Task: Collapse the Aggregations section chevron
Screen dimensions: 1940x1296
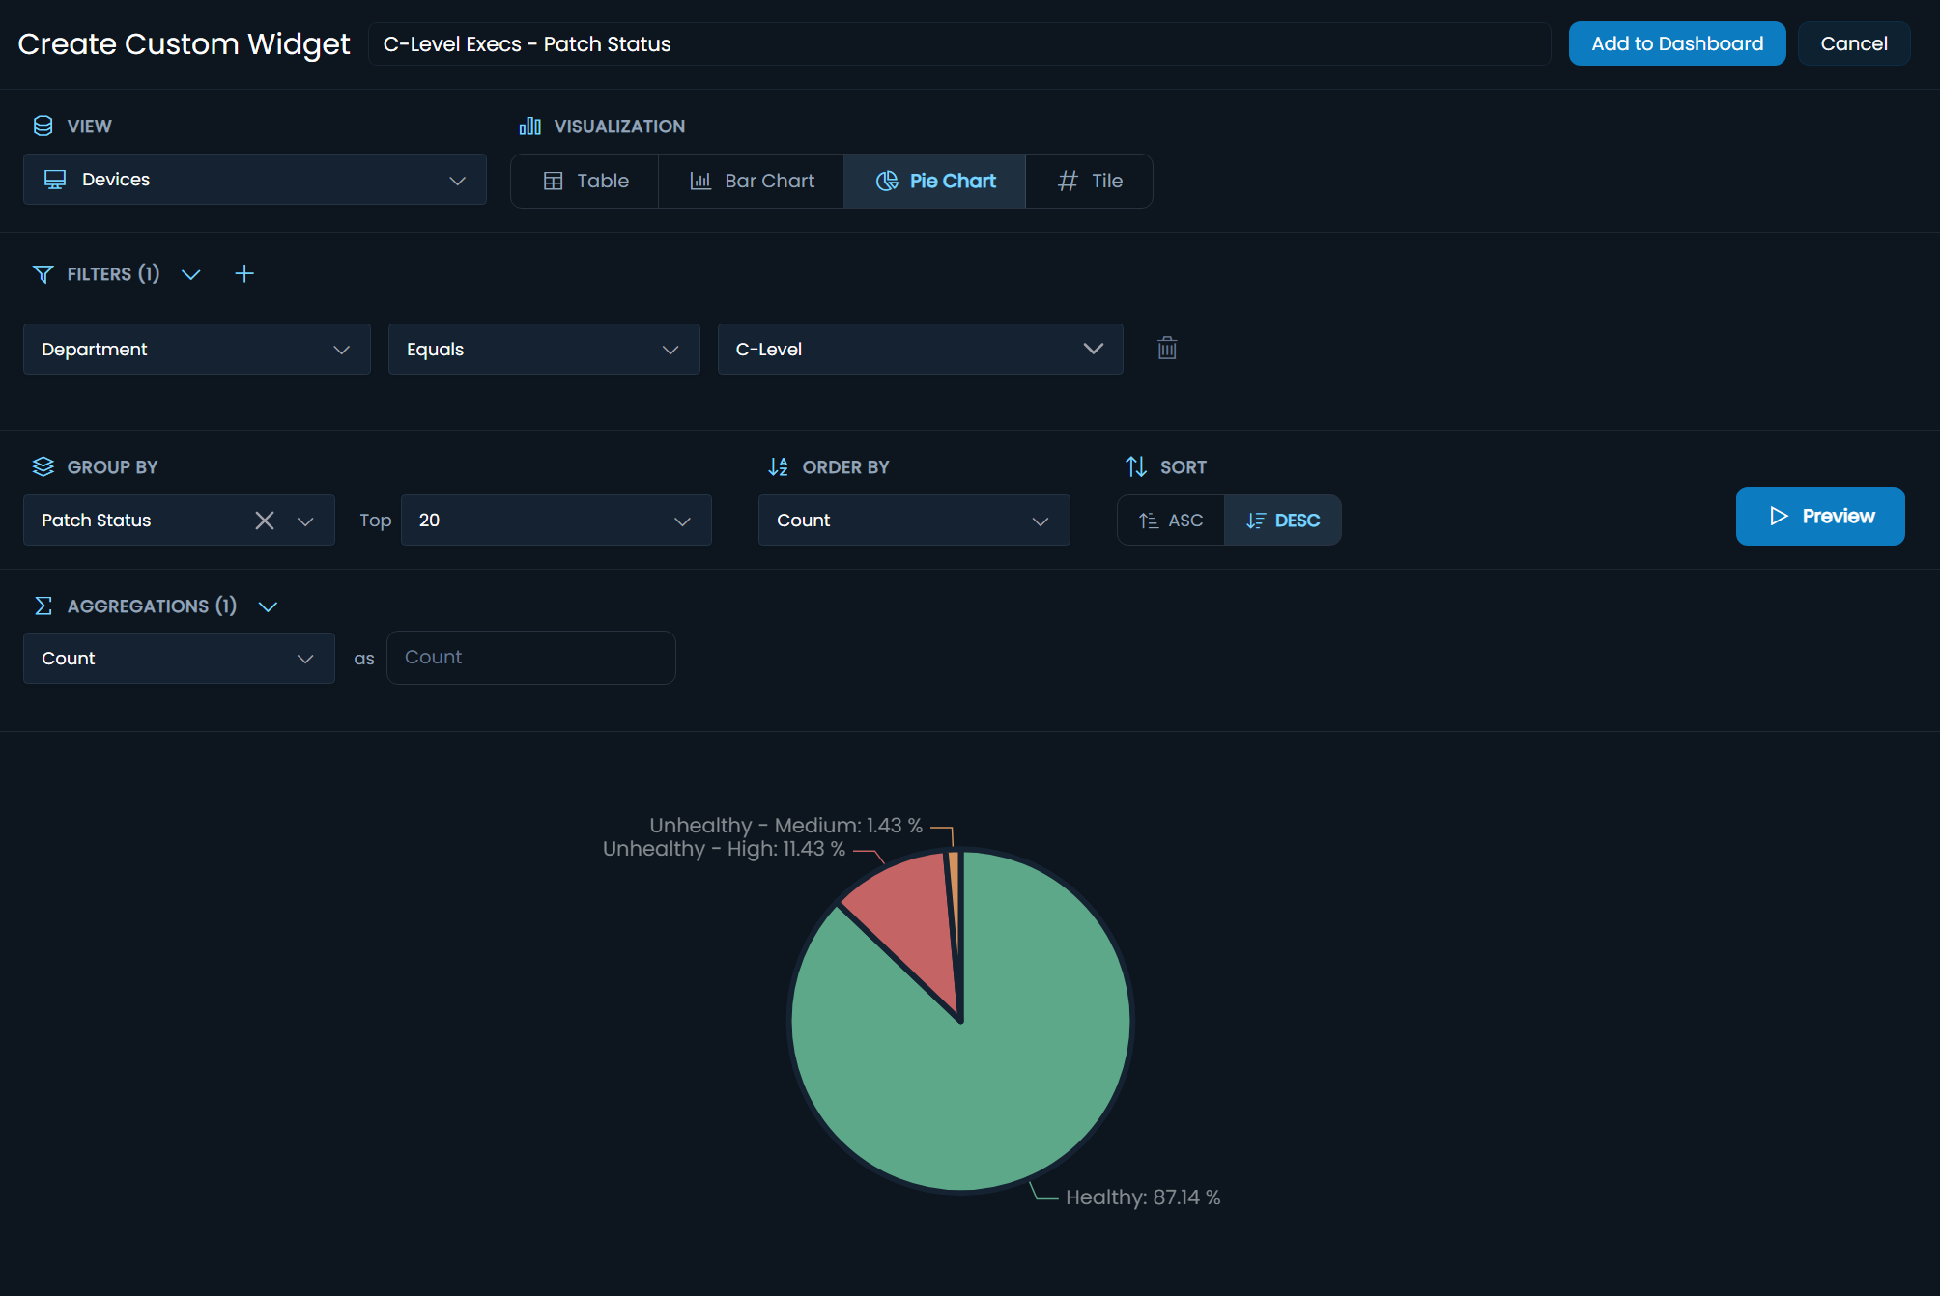Action: (x=269, y=607)
